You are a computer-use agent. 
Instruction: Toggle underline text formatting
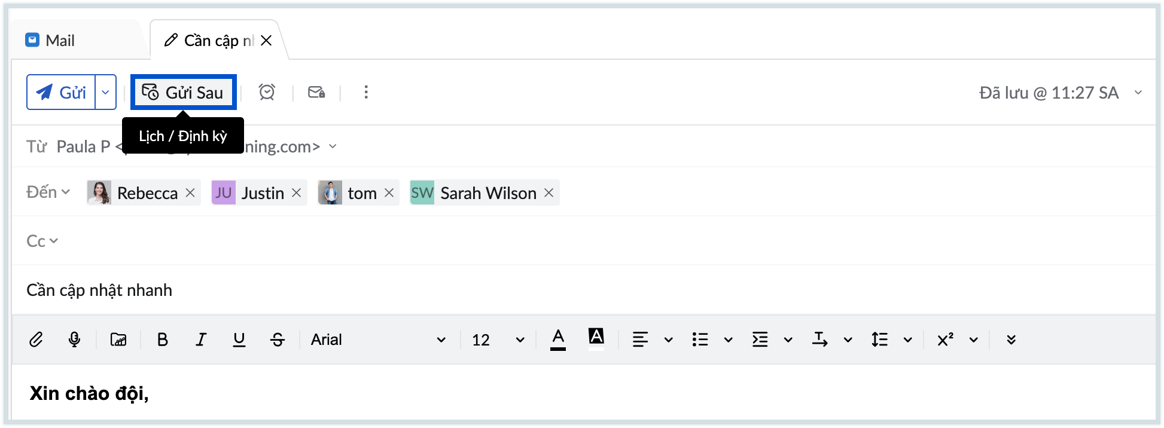[x=239, y=340]
